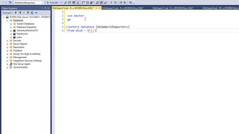Select Results to Grid icon
The width and height of the screenshot is (239, 134).
click(x=101, y=3)
